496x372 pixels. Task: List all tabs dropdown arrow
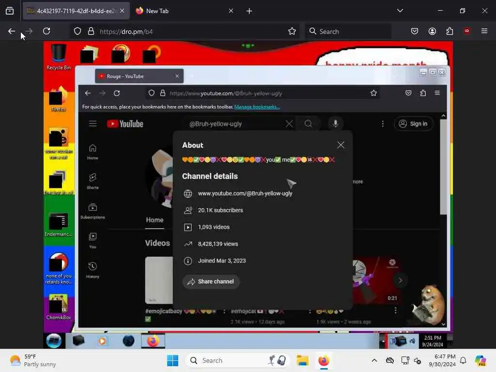(400, 11)
